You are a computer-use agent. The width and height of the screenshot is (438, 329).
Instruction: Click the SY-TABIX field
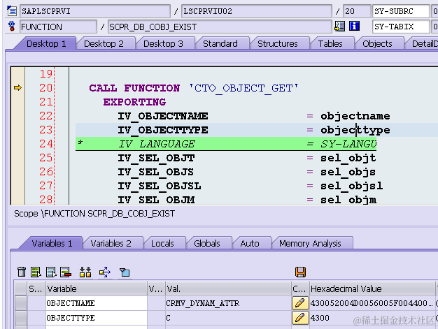point(401,27)
